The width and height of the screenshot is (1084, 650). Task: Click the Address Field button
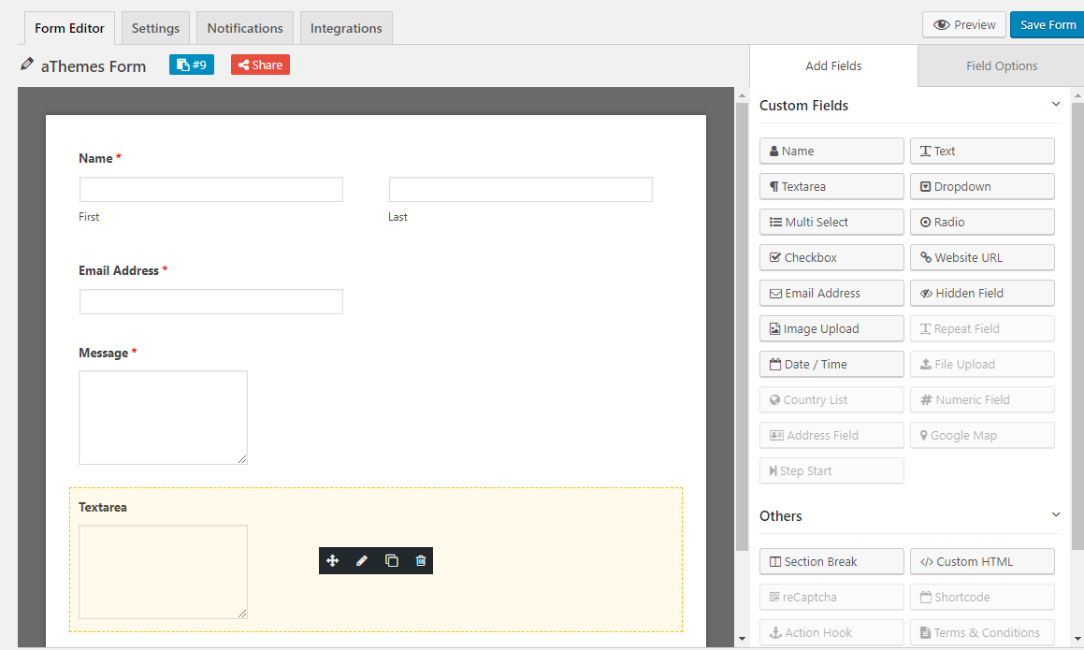pos(831,436)
